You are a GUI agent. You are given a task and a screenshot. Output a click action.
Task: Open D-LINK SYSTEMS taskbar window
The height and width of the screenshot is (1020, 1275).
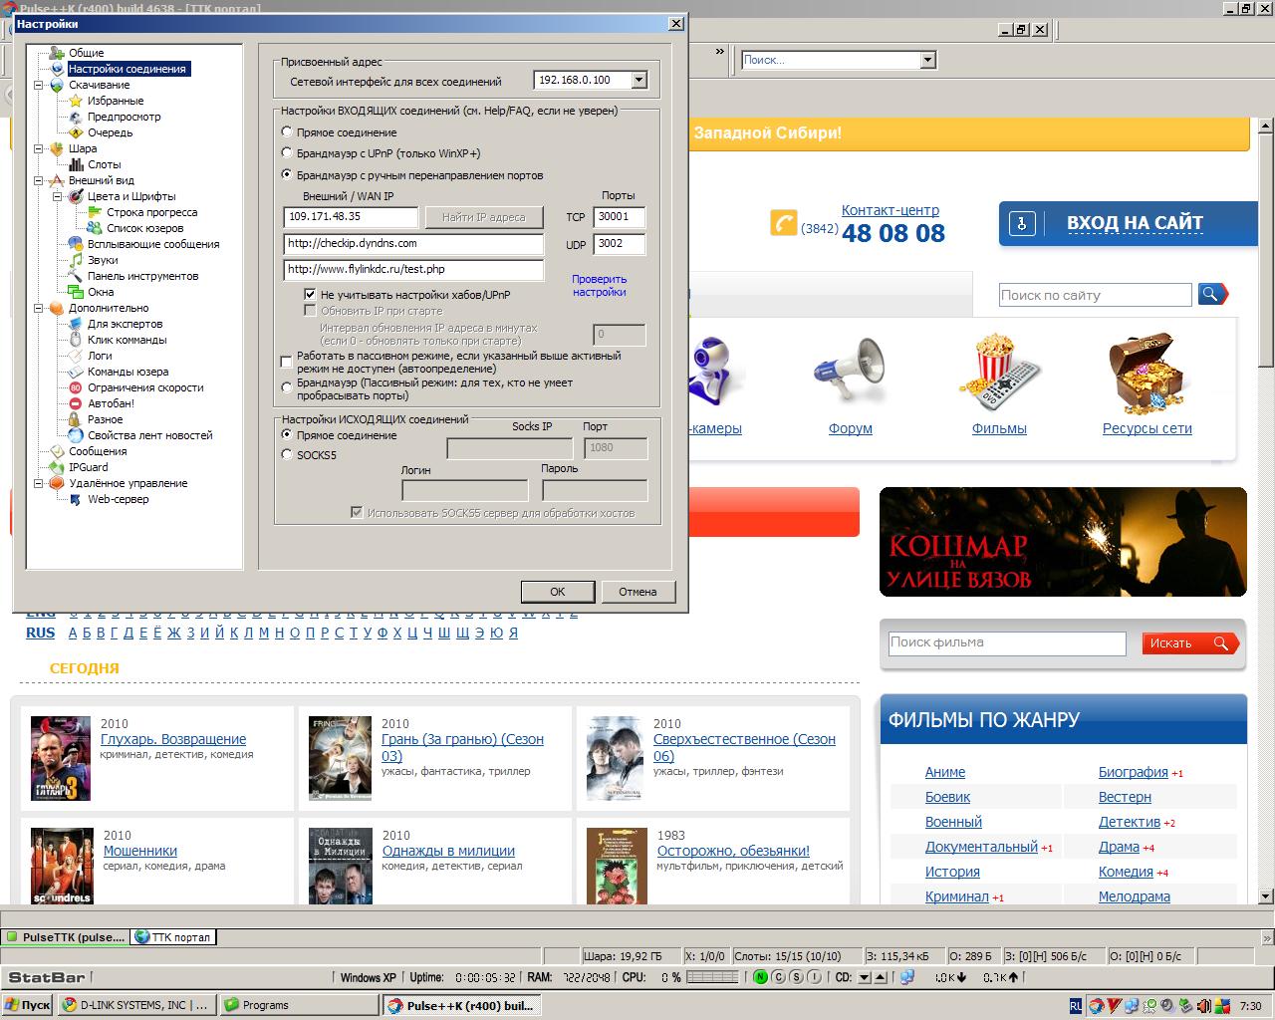137,1005
